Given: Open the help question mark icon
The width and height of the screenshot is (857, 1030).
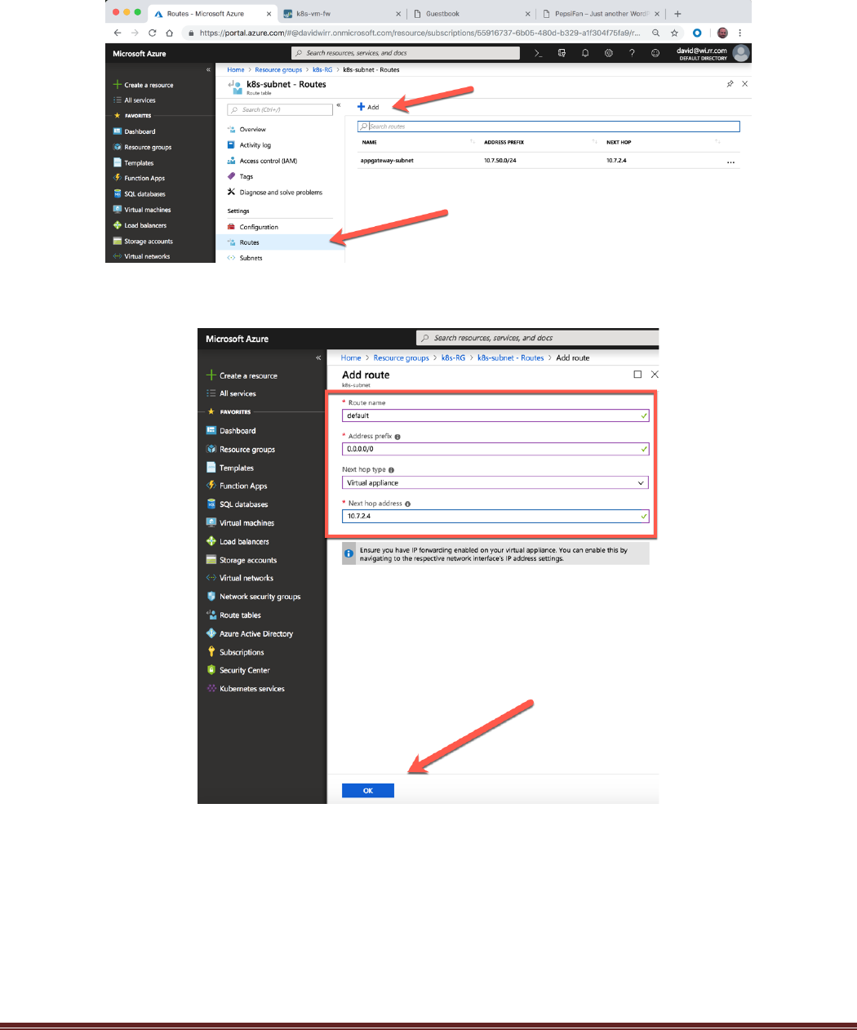Looking at the screenshot, I should coord(632,53).
